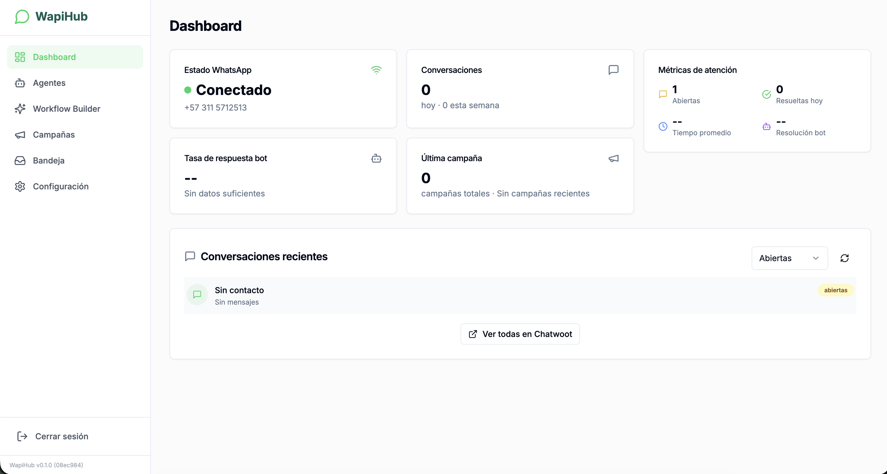Screen dimensions: 887x474
Task: Open Bandeja inbox in the sidebar
Action: (75, 161)
